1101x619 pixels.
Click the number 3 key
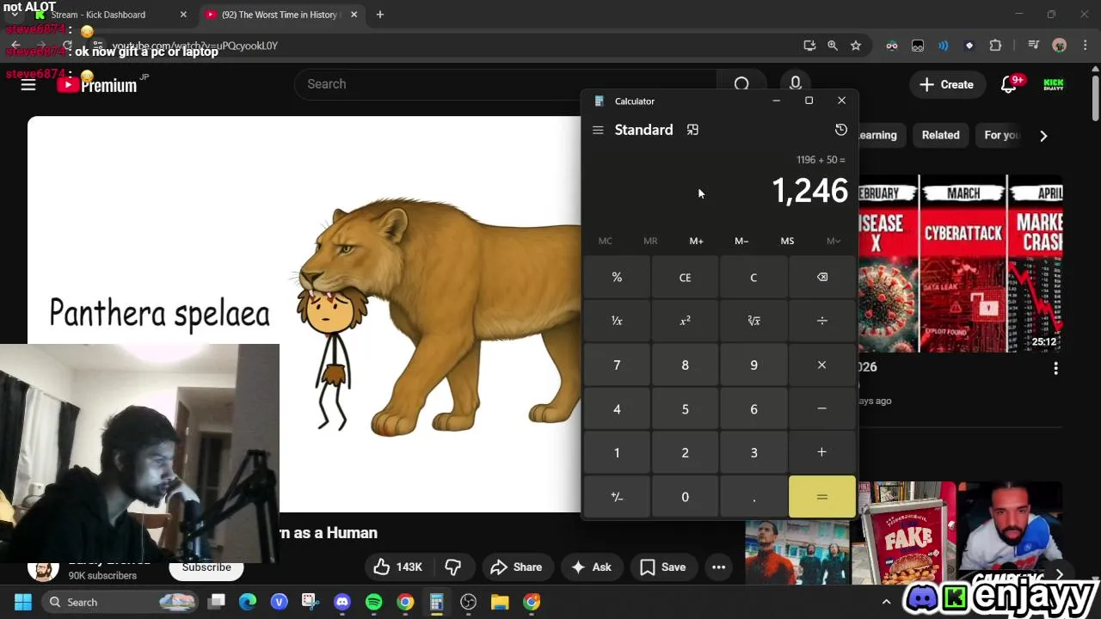[753, 452]
